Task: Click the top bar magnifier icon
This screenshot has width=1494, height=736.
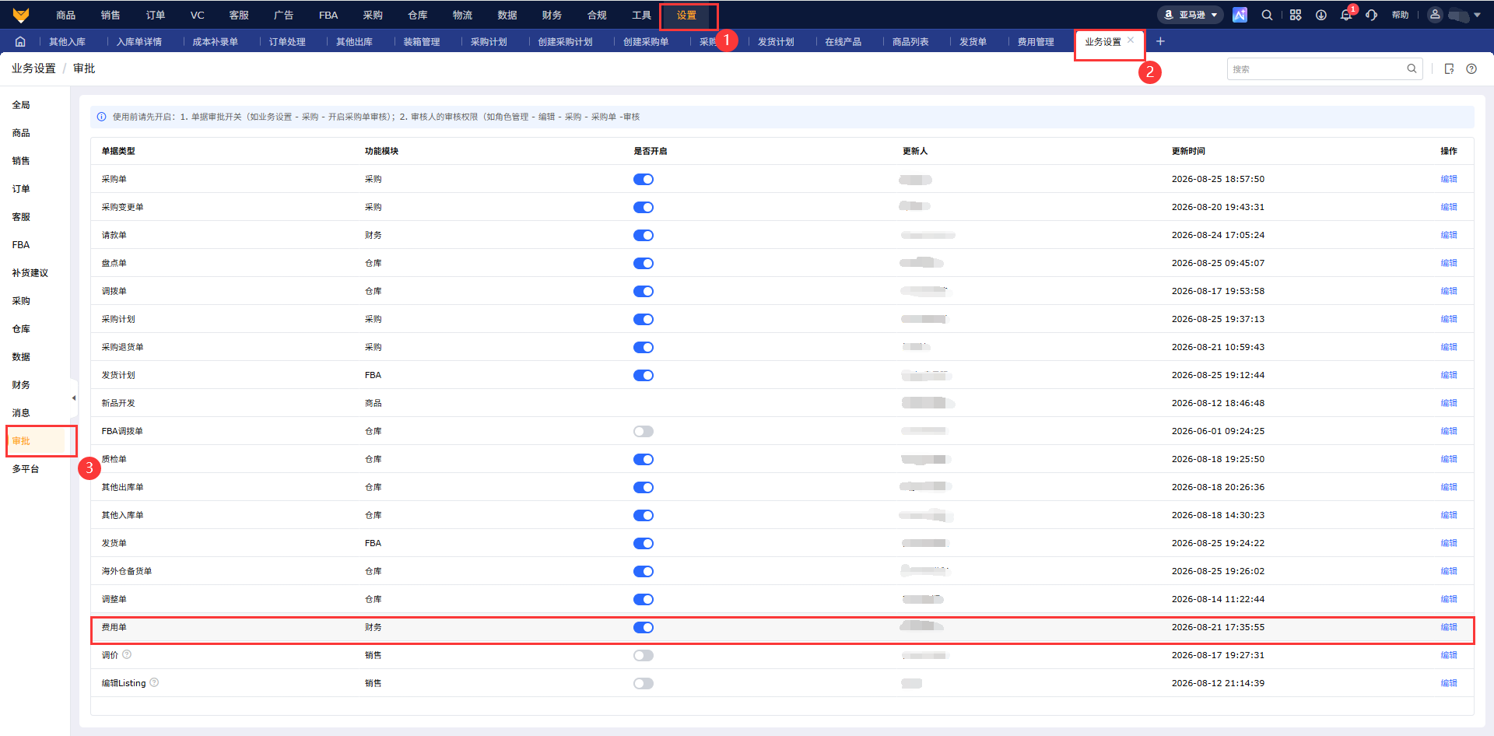Action: (x=1267, y=15)
